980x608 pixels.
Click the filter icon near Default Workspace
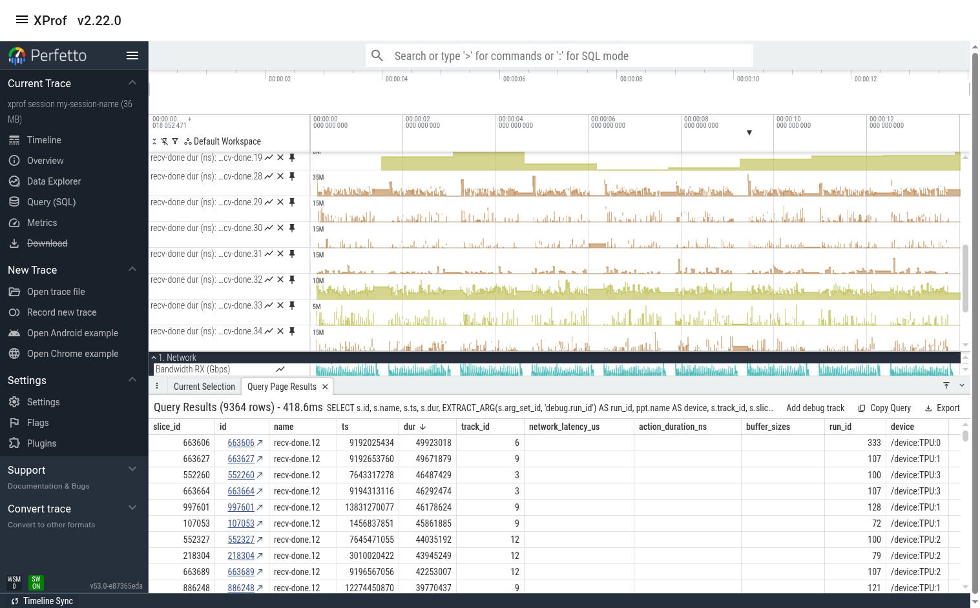175,141
